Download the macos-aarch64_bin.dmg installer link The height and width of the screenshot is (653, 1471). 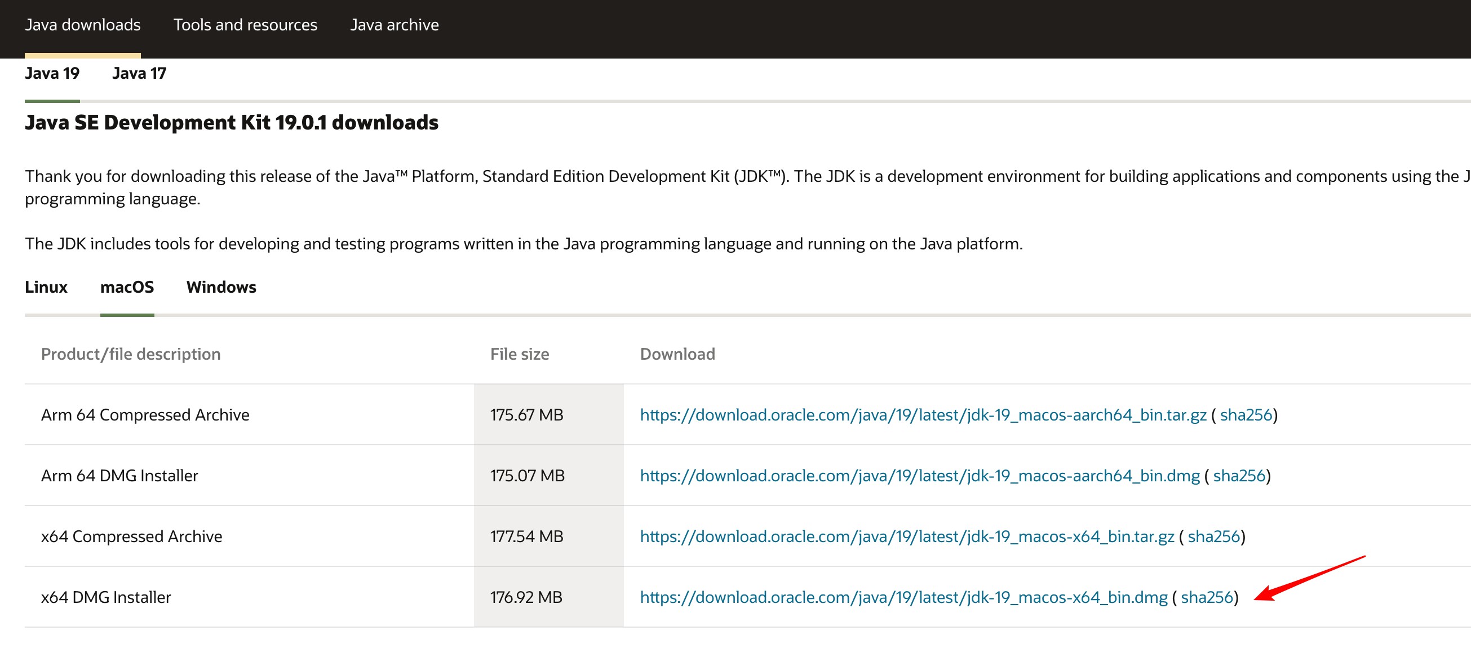click(x=919, y=476)
